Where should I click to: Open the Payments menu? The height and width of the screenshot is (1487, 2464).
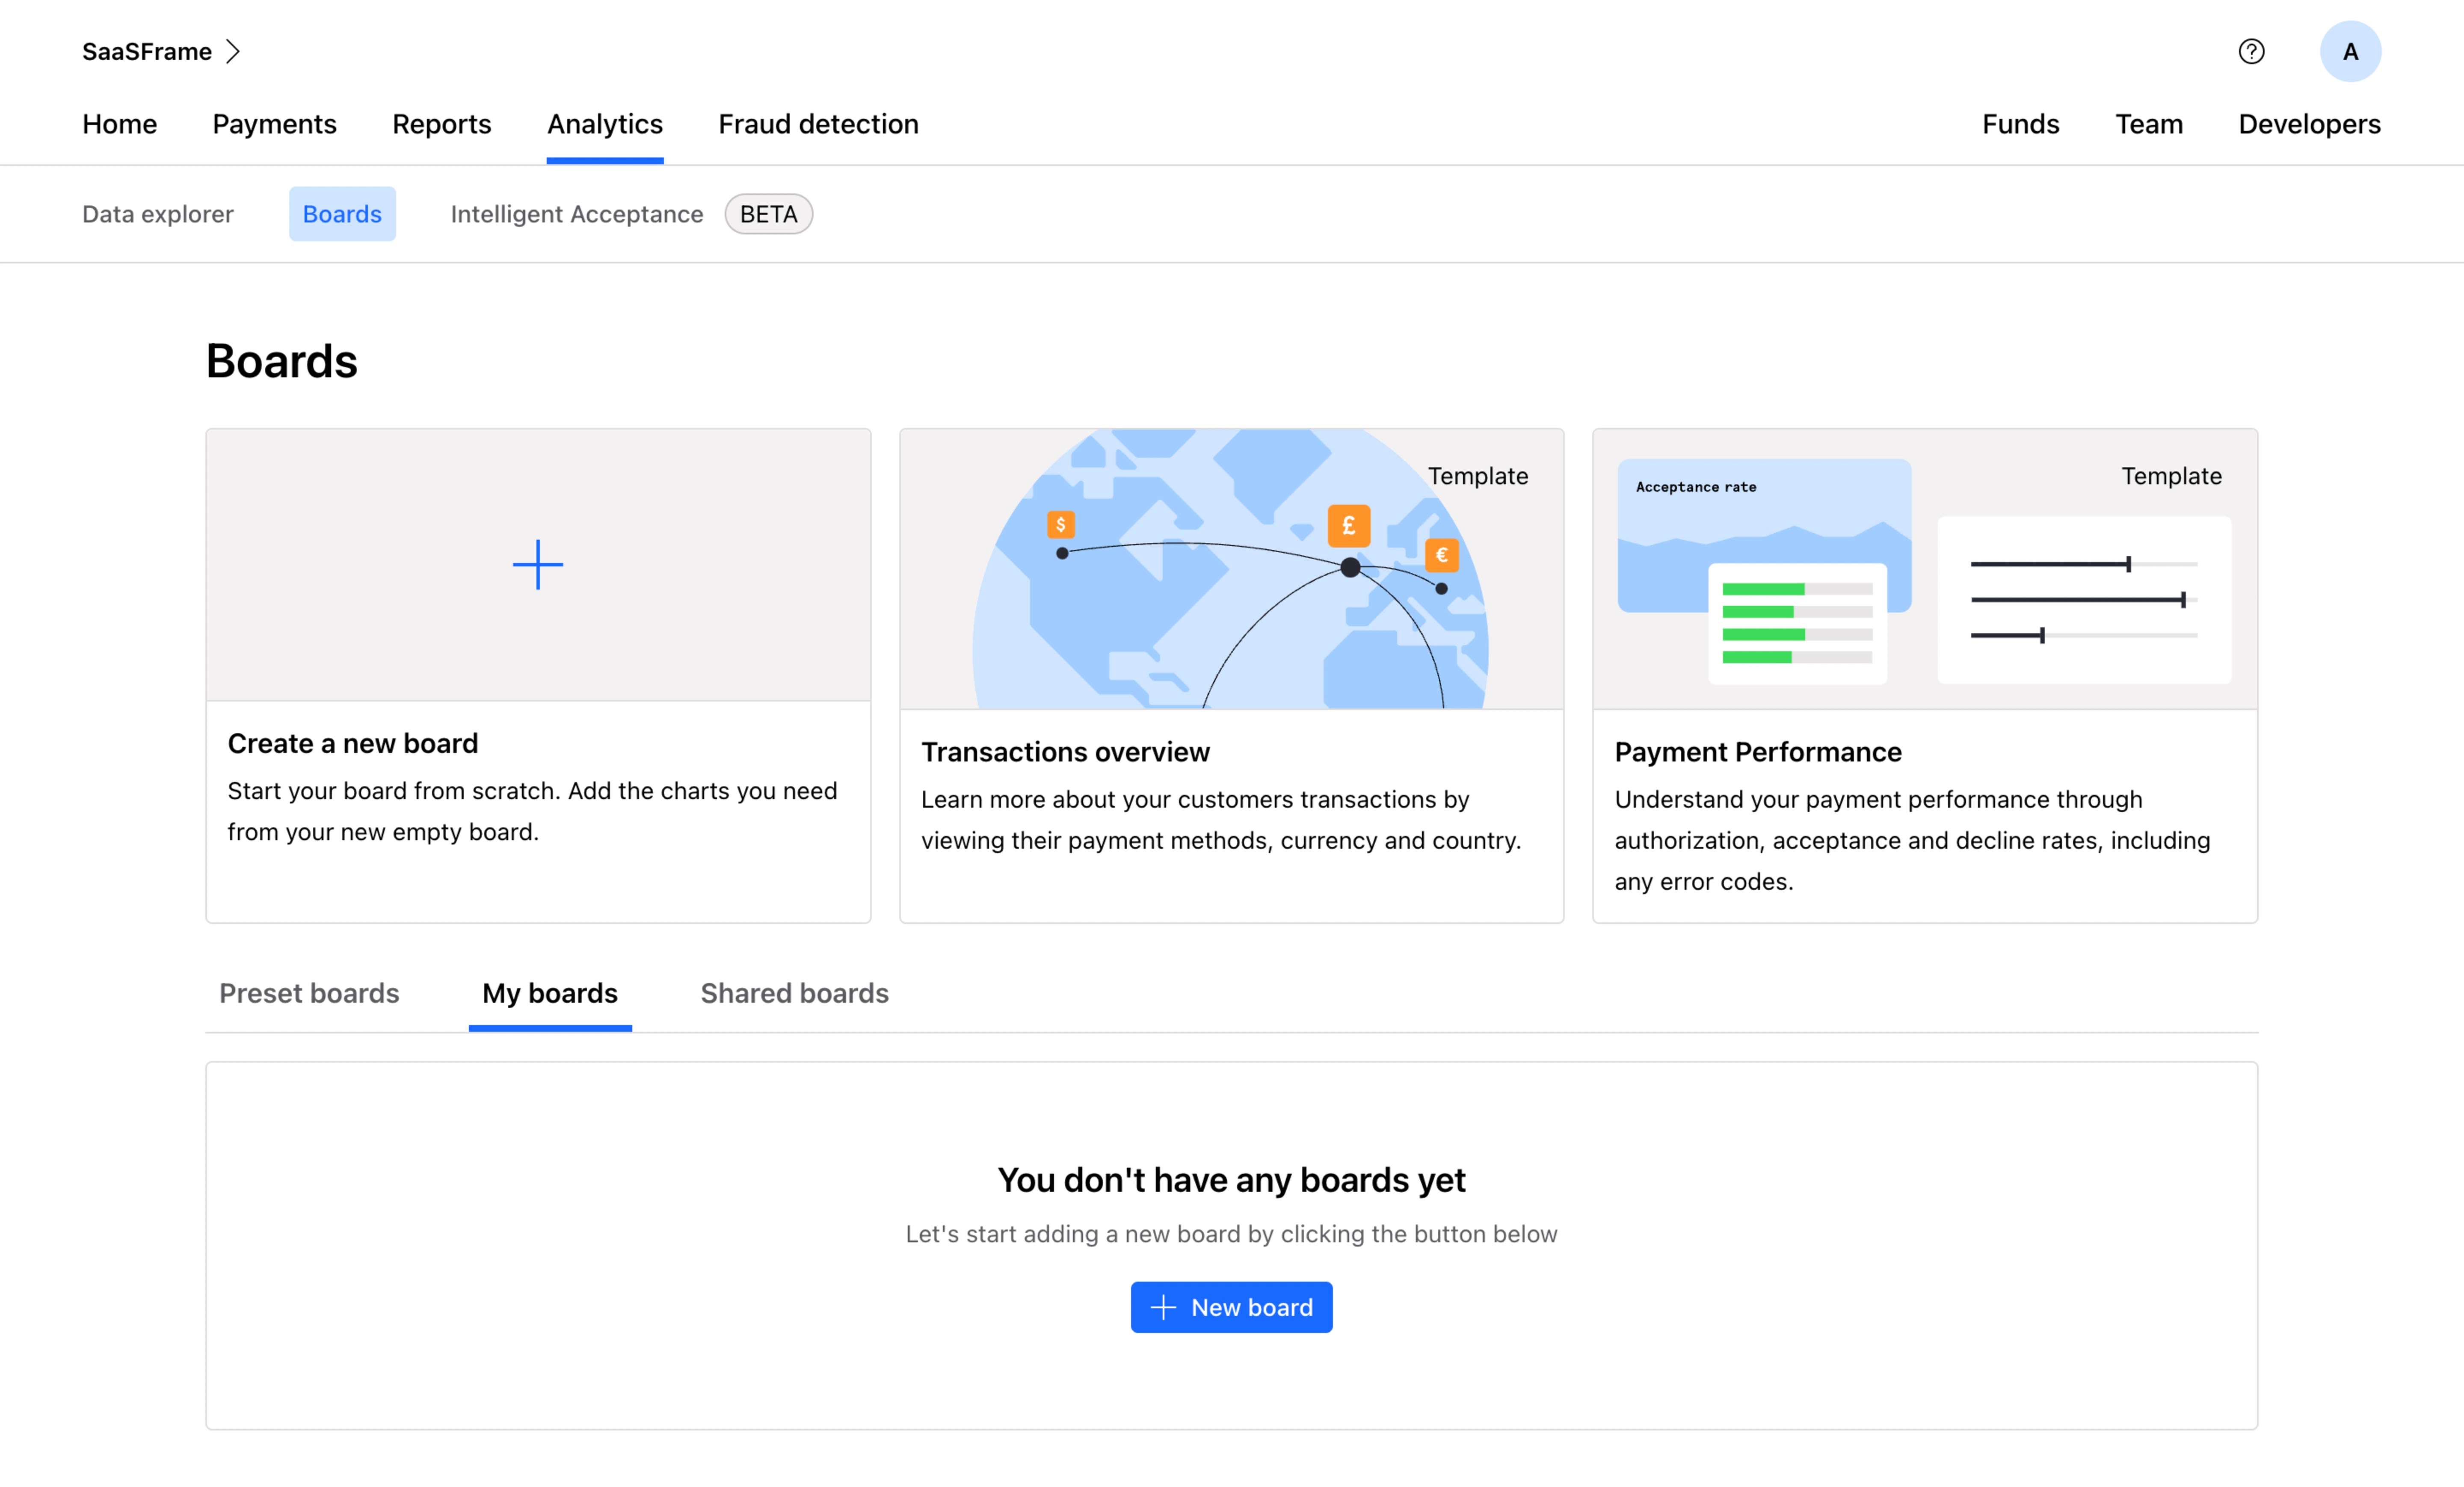click(x=274, y=124)
